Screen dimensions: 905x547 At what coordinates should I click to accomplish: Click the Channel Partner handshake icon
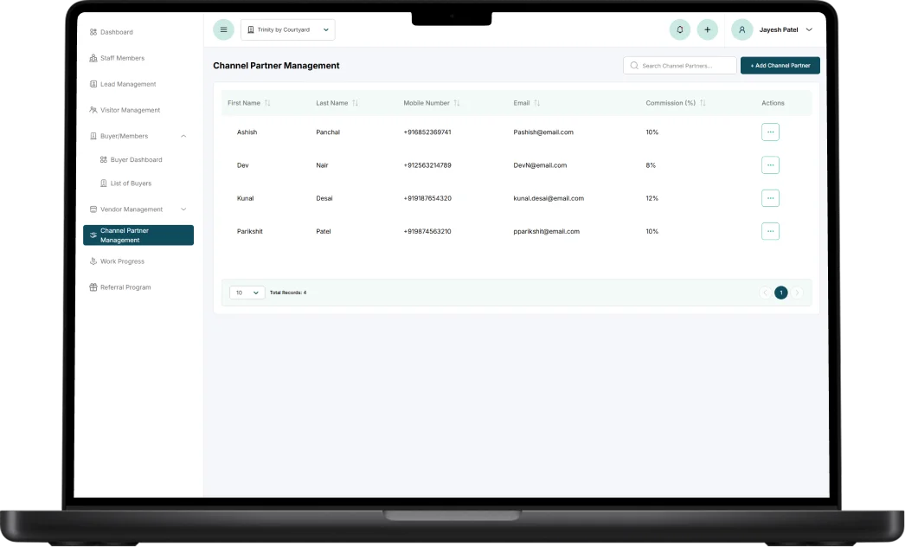[93, 235]
